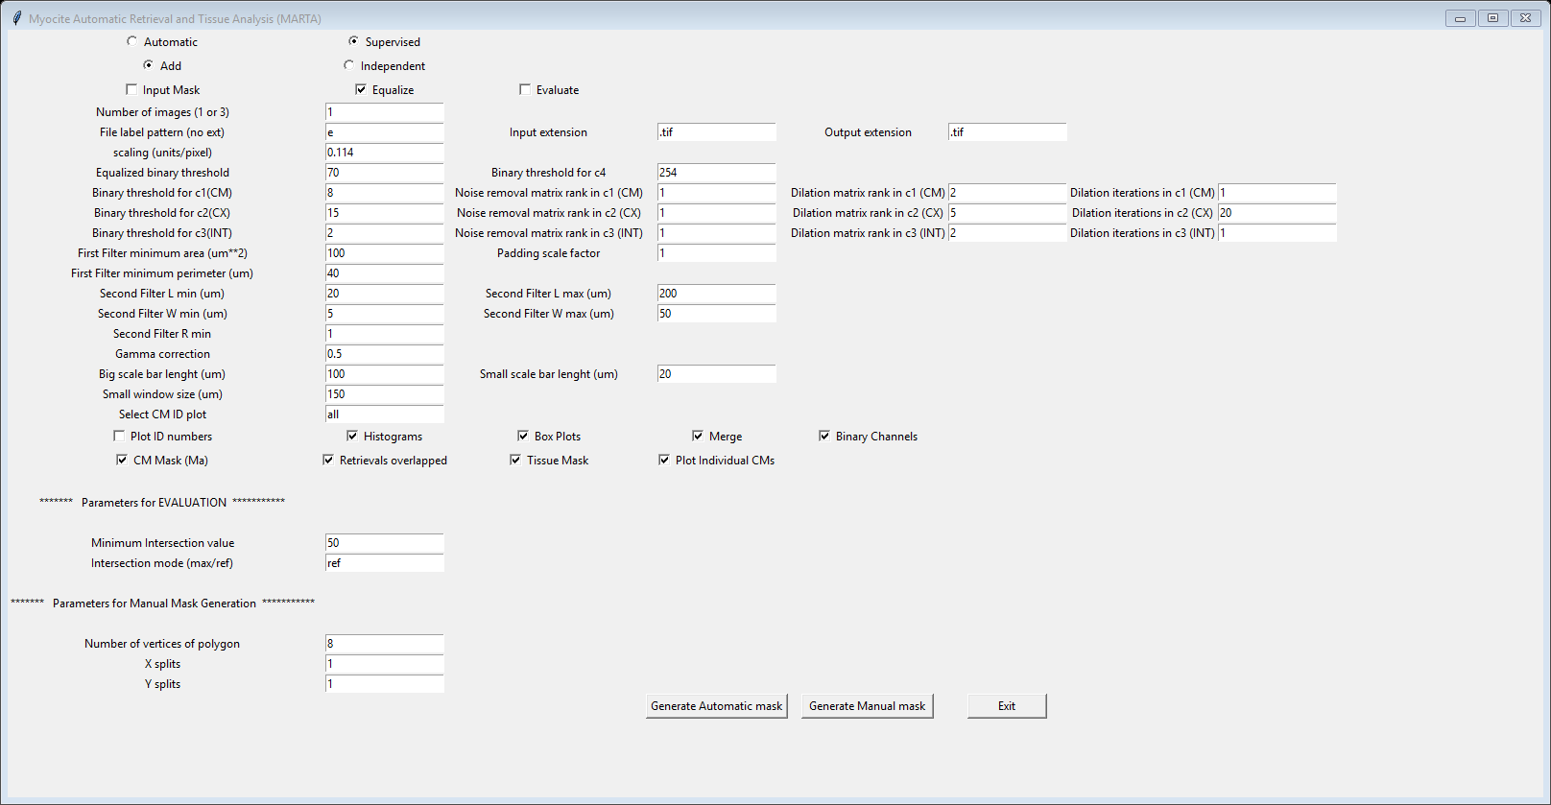Choose the Independent radio option
The height and width of the screenshot is (805, 1551).
348,65
